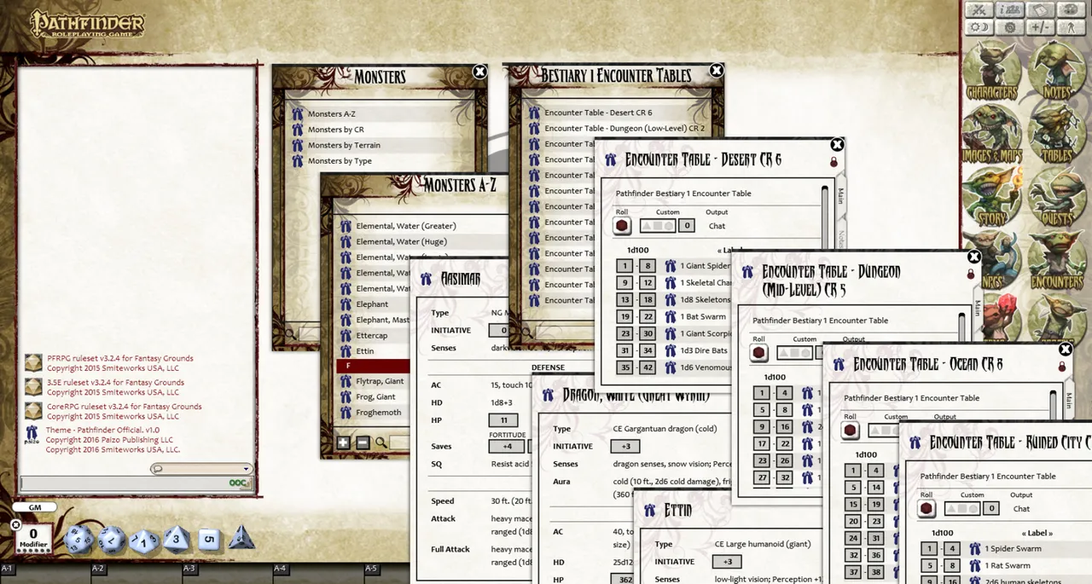The height and width of the screenshot is (584, 1092).
Task: Open 1 Spider Swarm in Ruined City table
Action: tap(1013, 548)
